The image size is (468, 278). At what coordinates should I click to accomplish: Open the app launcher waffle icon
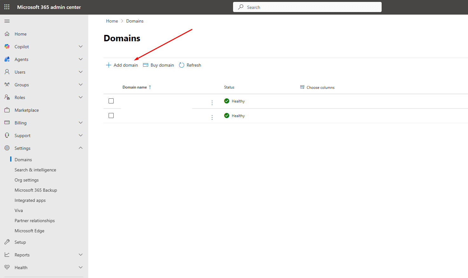(7, 7)
